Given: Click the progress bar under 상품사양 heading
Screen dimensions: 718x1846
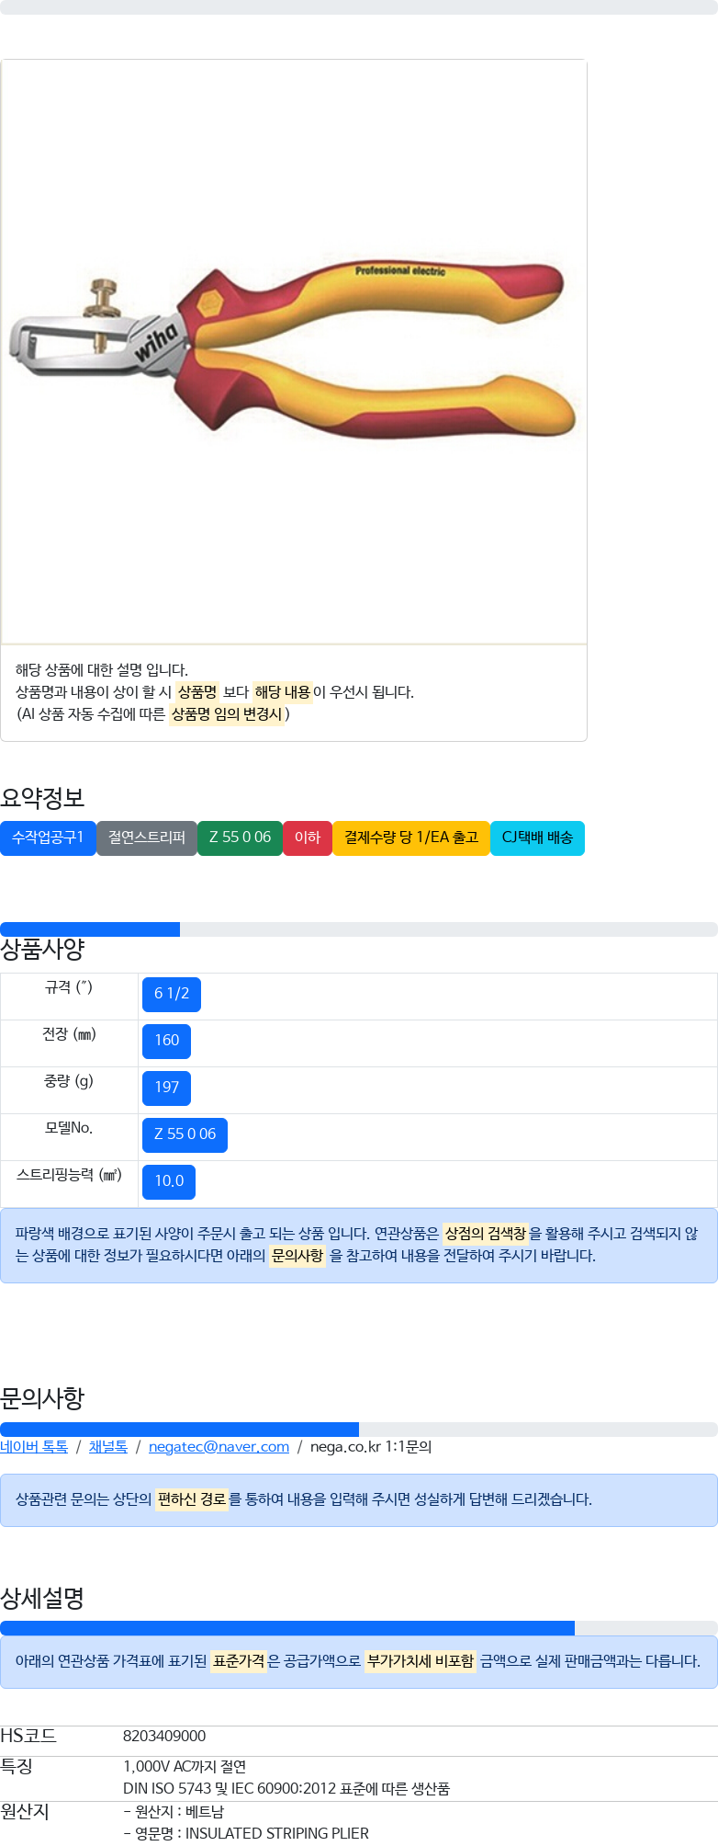Looking at the screenshot, I should (359, 929).
